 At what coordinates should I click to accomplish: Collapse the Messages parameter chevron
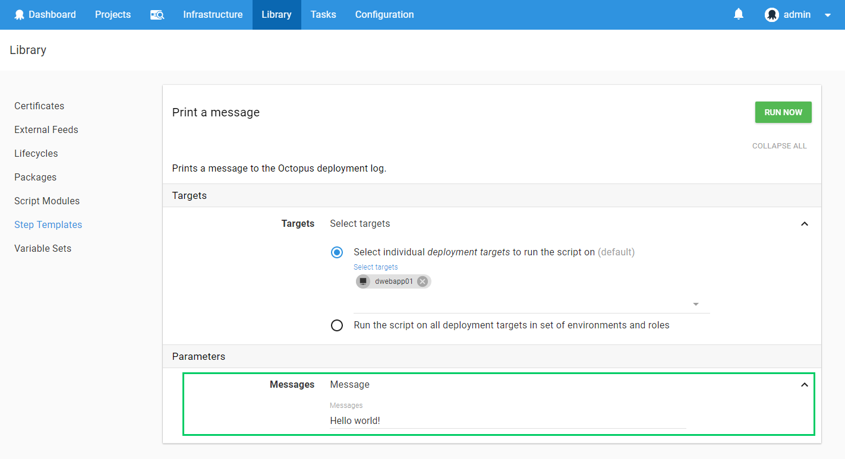click(x=805, y=385)
